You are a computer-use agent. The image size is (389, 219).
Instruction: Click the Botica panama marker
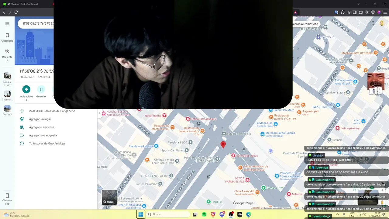coord(337,128)
